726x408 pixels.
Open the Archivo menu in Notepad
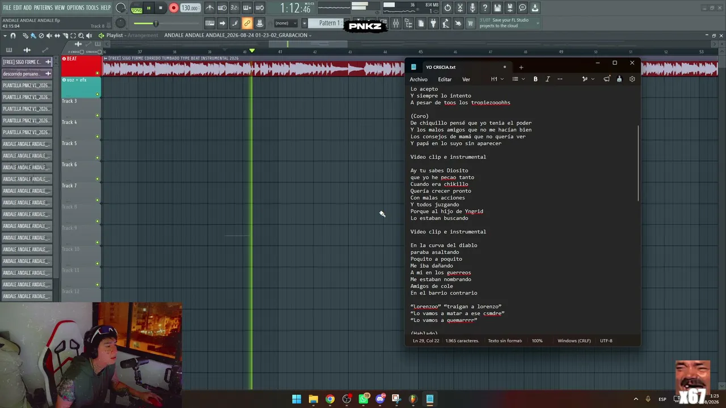click(x=419, y=79)
